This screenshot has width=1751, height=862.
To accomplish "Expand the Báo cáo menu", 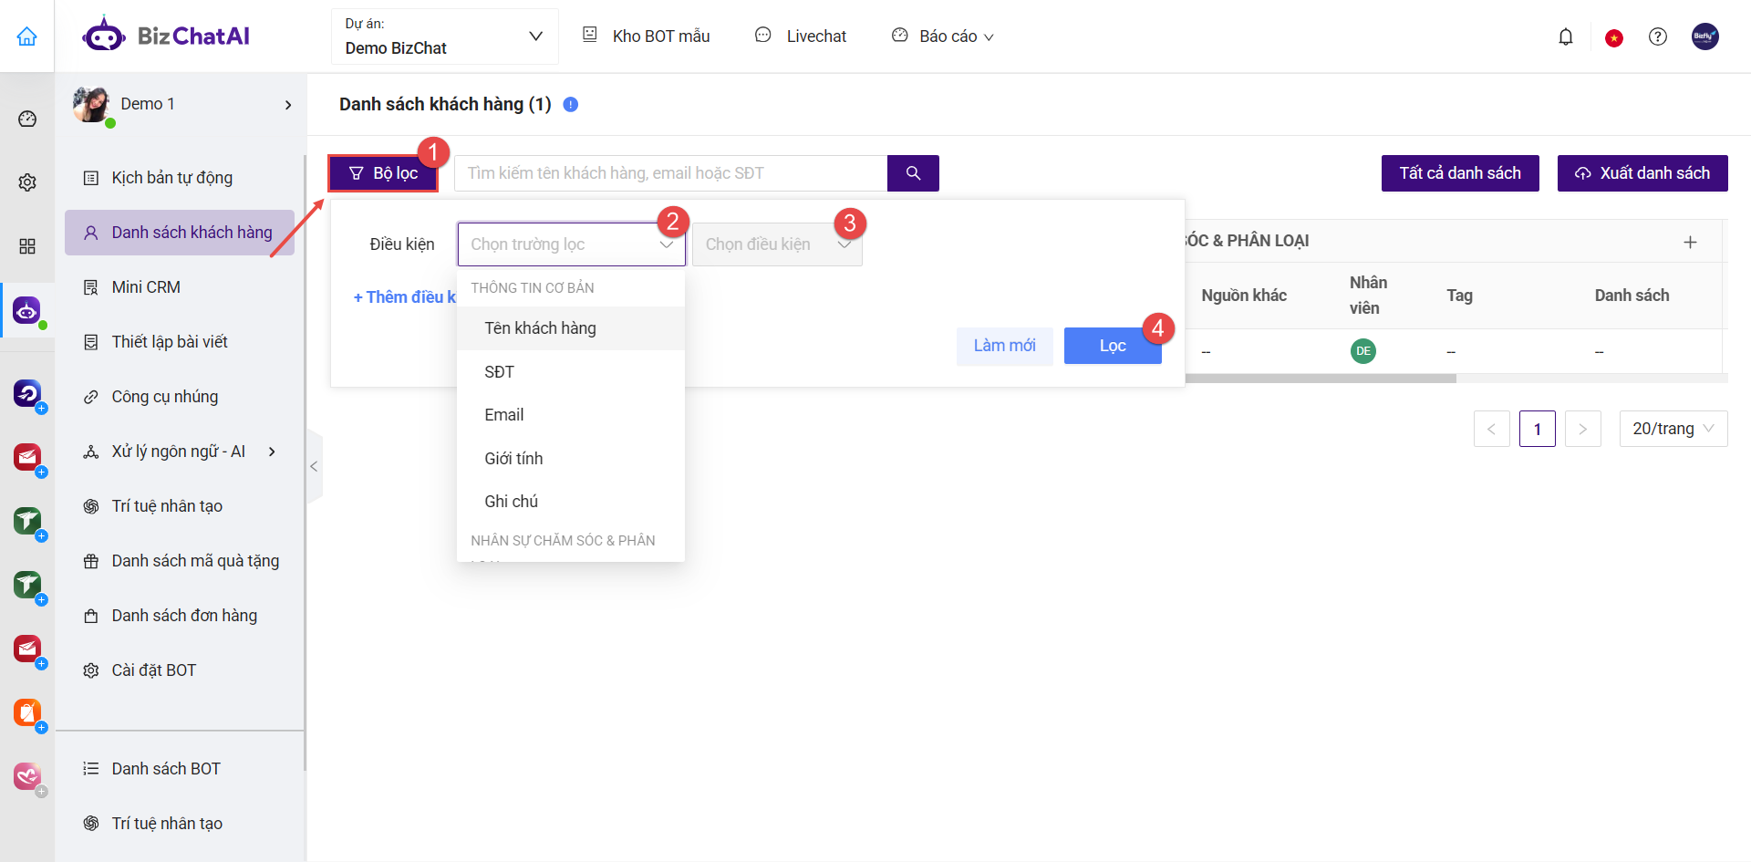I will (x=944, y=36).
